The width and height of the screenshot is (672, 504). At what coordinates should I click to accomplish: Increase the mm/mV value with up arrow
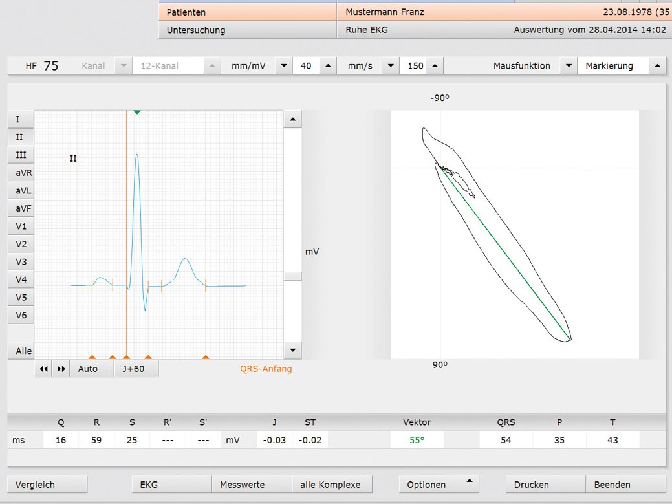coord(328,66)
